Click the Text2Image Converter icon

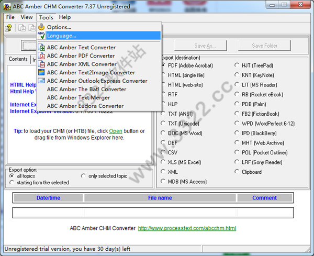coord(41,73)
